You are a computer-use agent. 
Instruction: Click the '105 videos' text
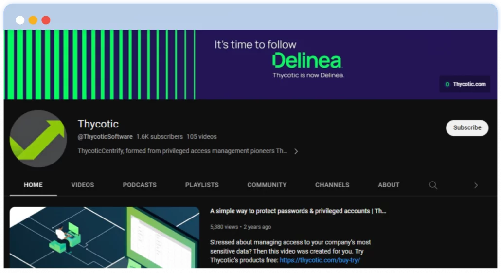[x=201, y=136]
